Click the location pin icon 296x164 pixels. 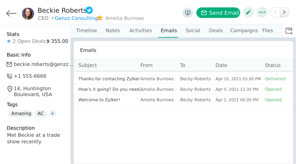pyautogui.click(x=10, y=89)
